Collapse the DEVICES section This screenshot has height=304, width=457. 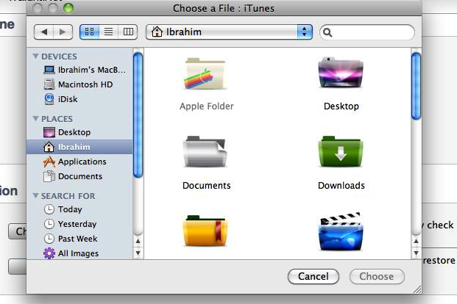click(35, 56)
